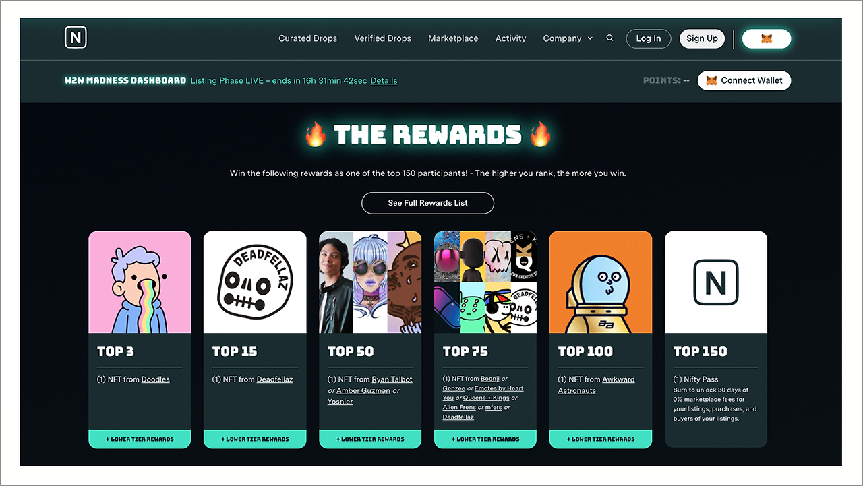The width and height of the screenshot is (863, 486).
Task: Open the search magnifier icon
Action: tap(609, 38)
